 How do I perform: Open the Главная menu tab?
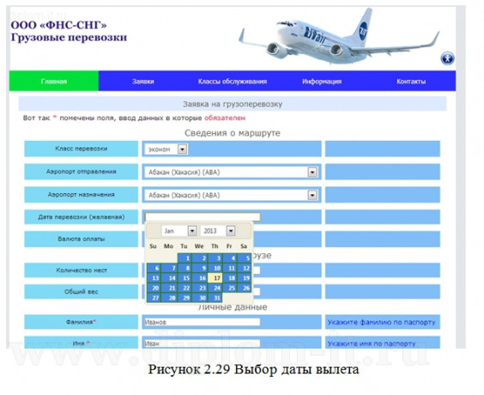[x=54, y=82]
